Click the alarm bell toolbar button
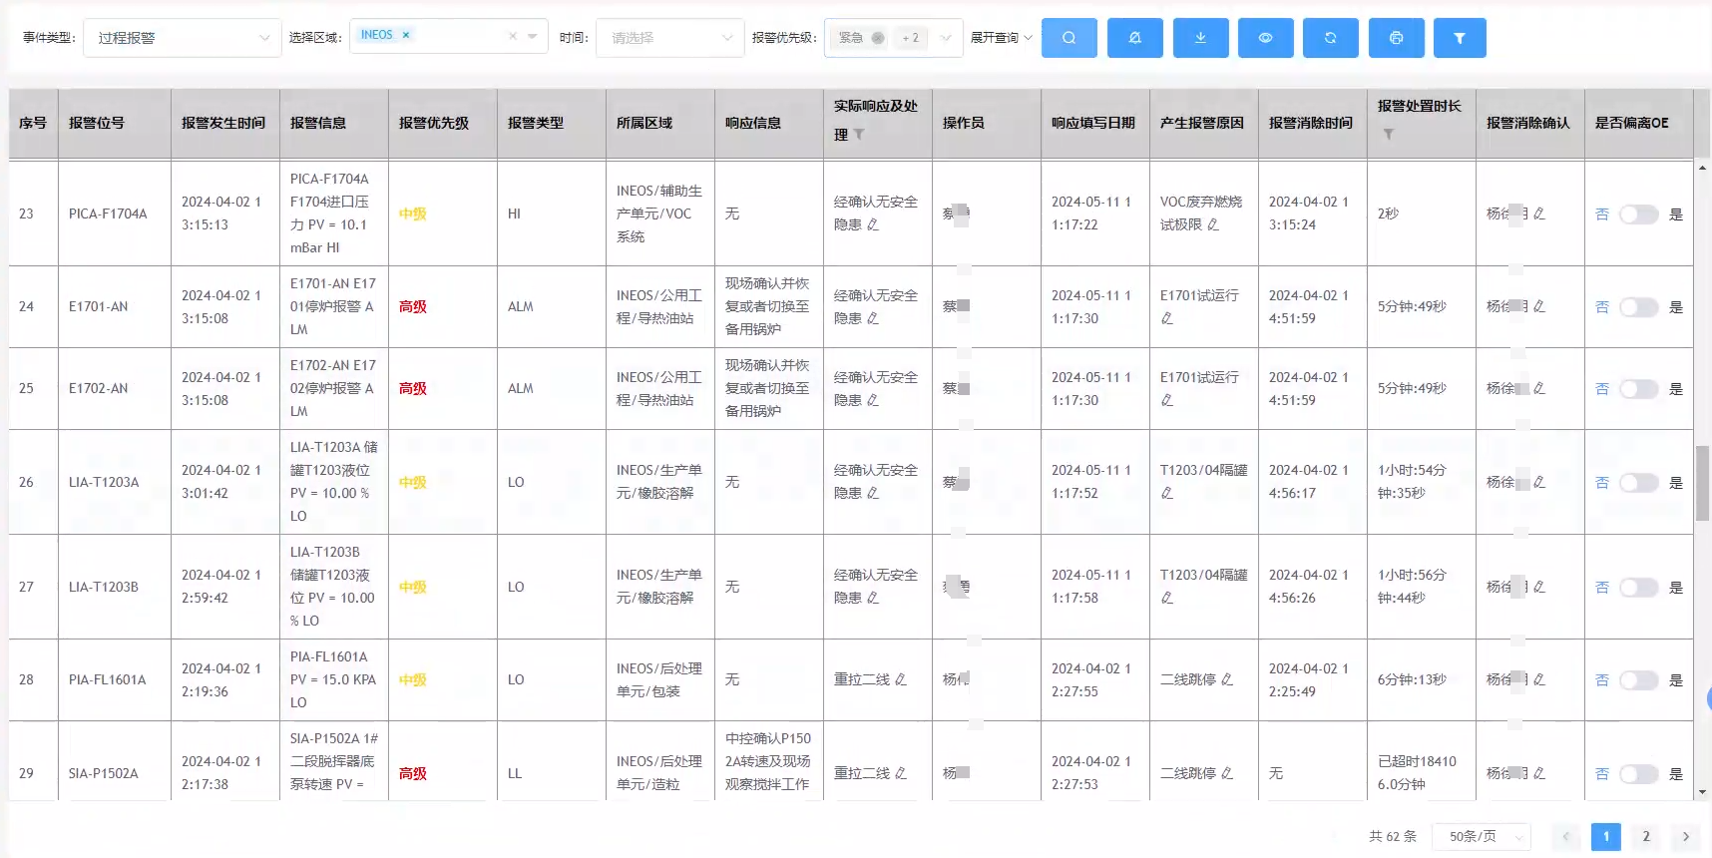 pos(1134,38)
